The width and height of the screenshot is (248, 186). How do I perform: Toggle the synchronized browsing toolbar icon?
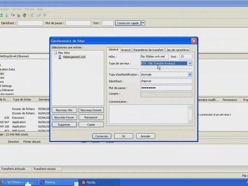coord(45,15)
